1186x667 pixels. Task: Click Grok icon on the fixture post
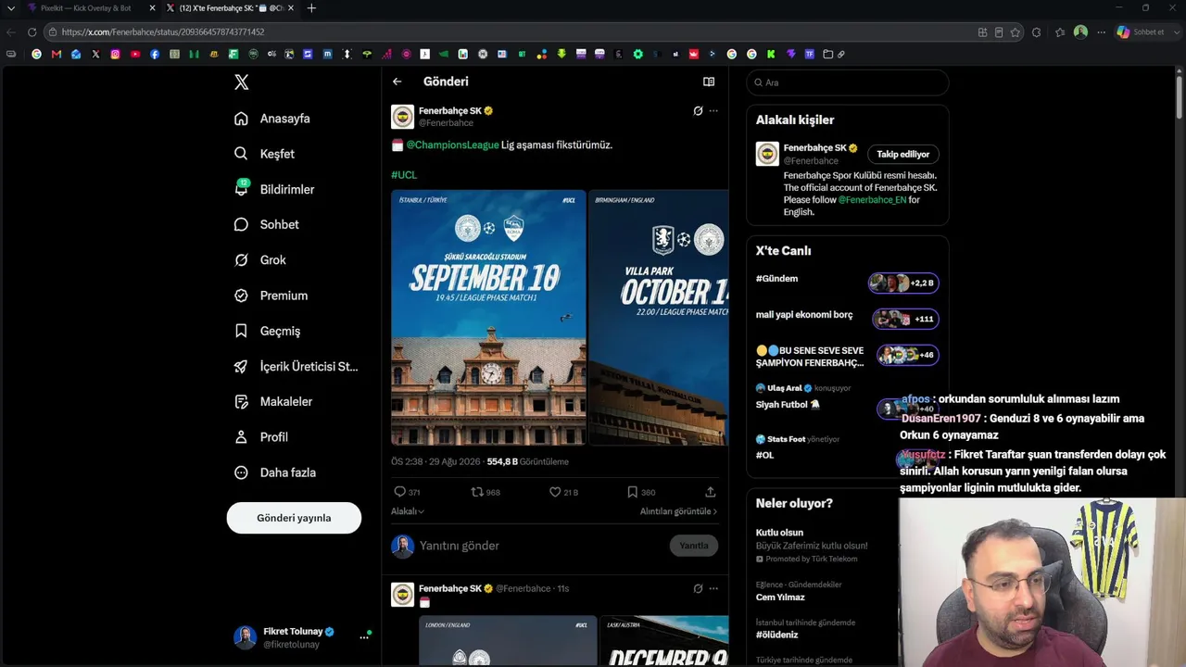click(698, 110)
